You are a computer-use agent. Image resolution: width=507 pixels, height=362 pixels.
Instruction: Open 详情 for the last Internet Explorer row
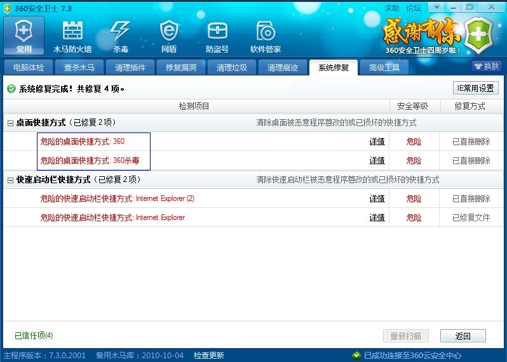click(377, 217)
